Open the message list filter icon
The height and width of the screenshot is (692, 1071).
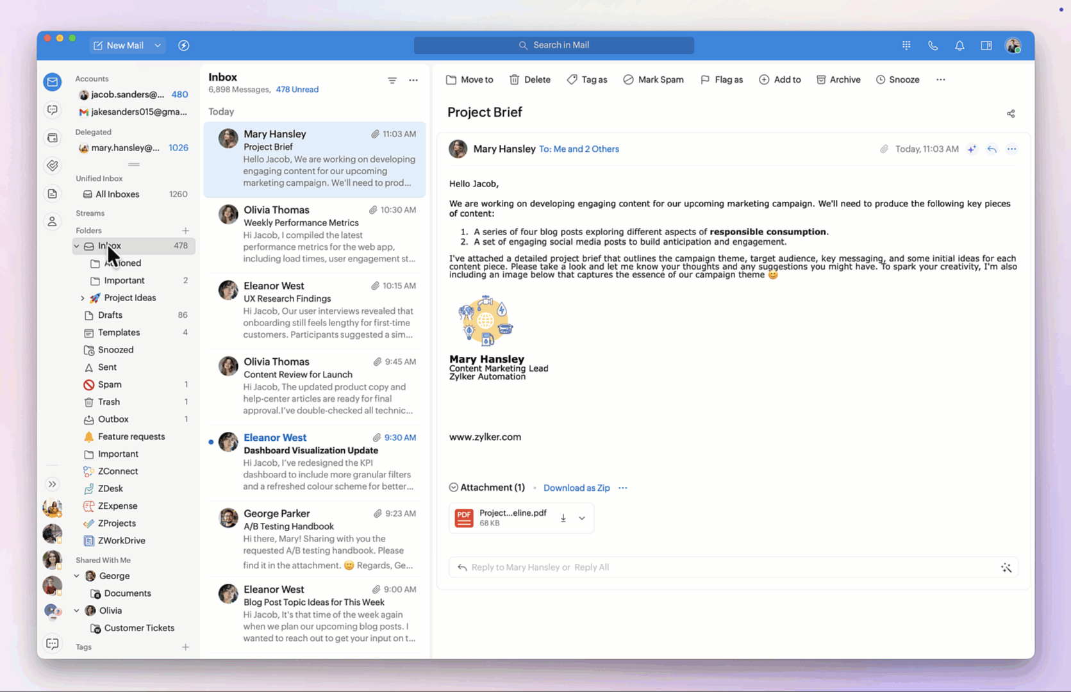pos(392,80)
